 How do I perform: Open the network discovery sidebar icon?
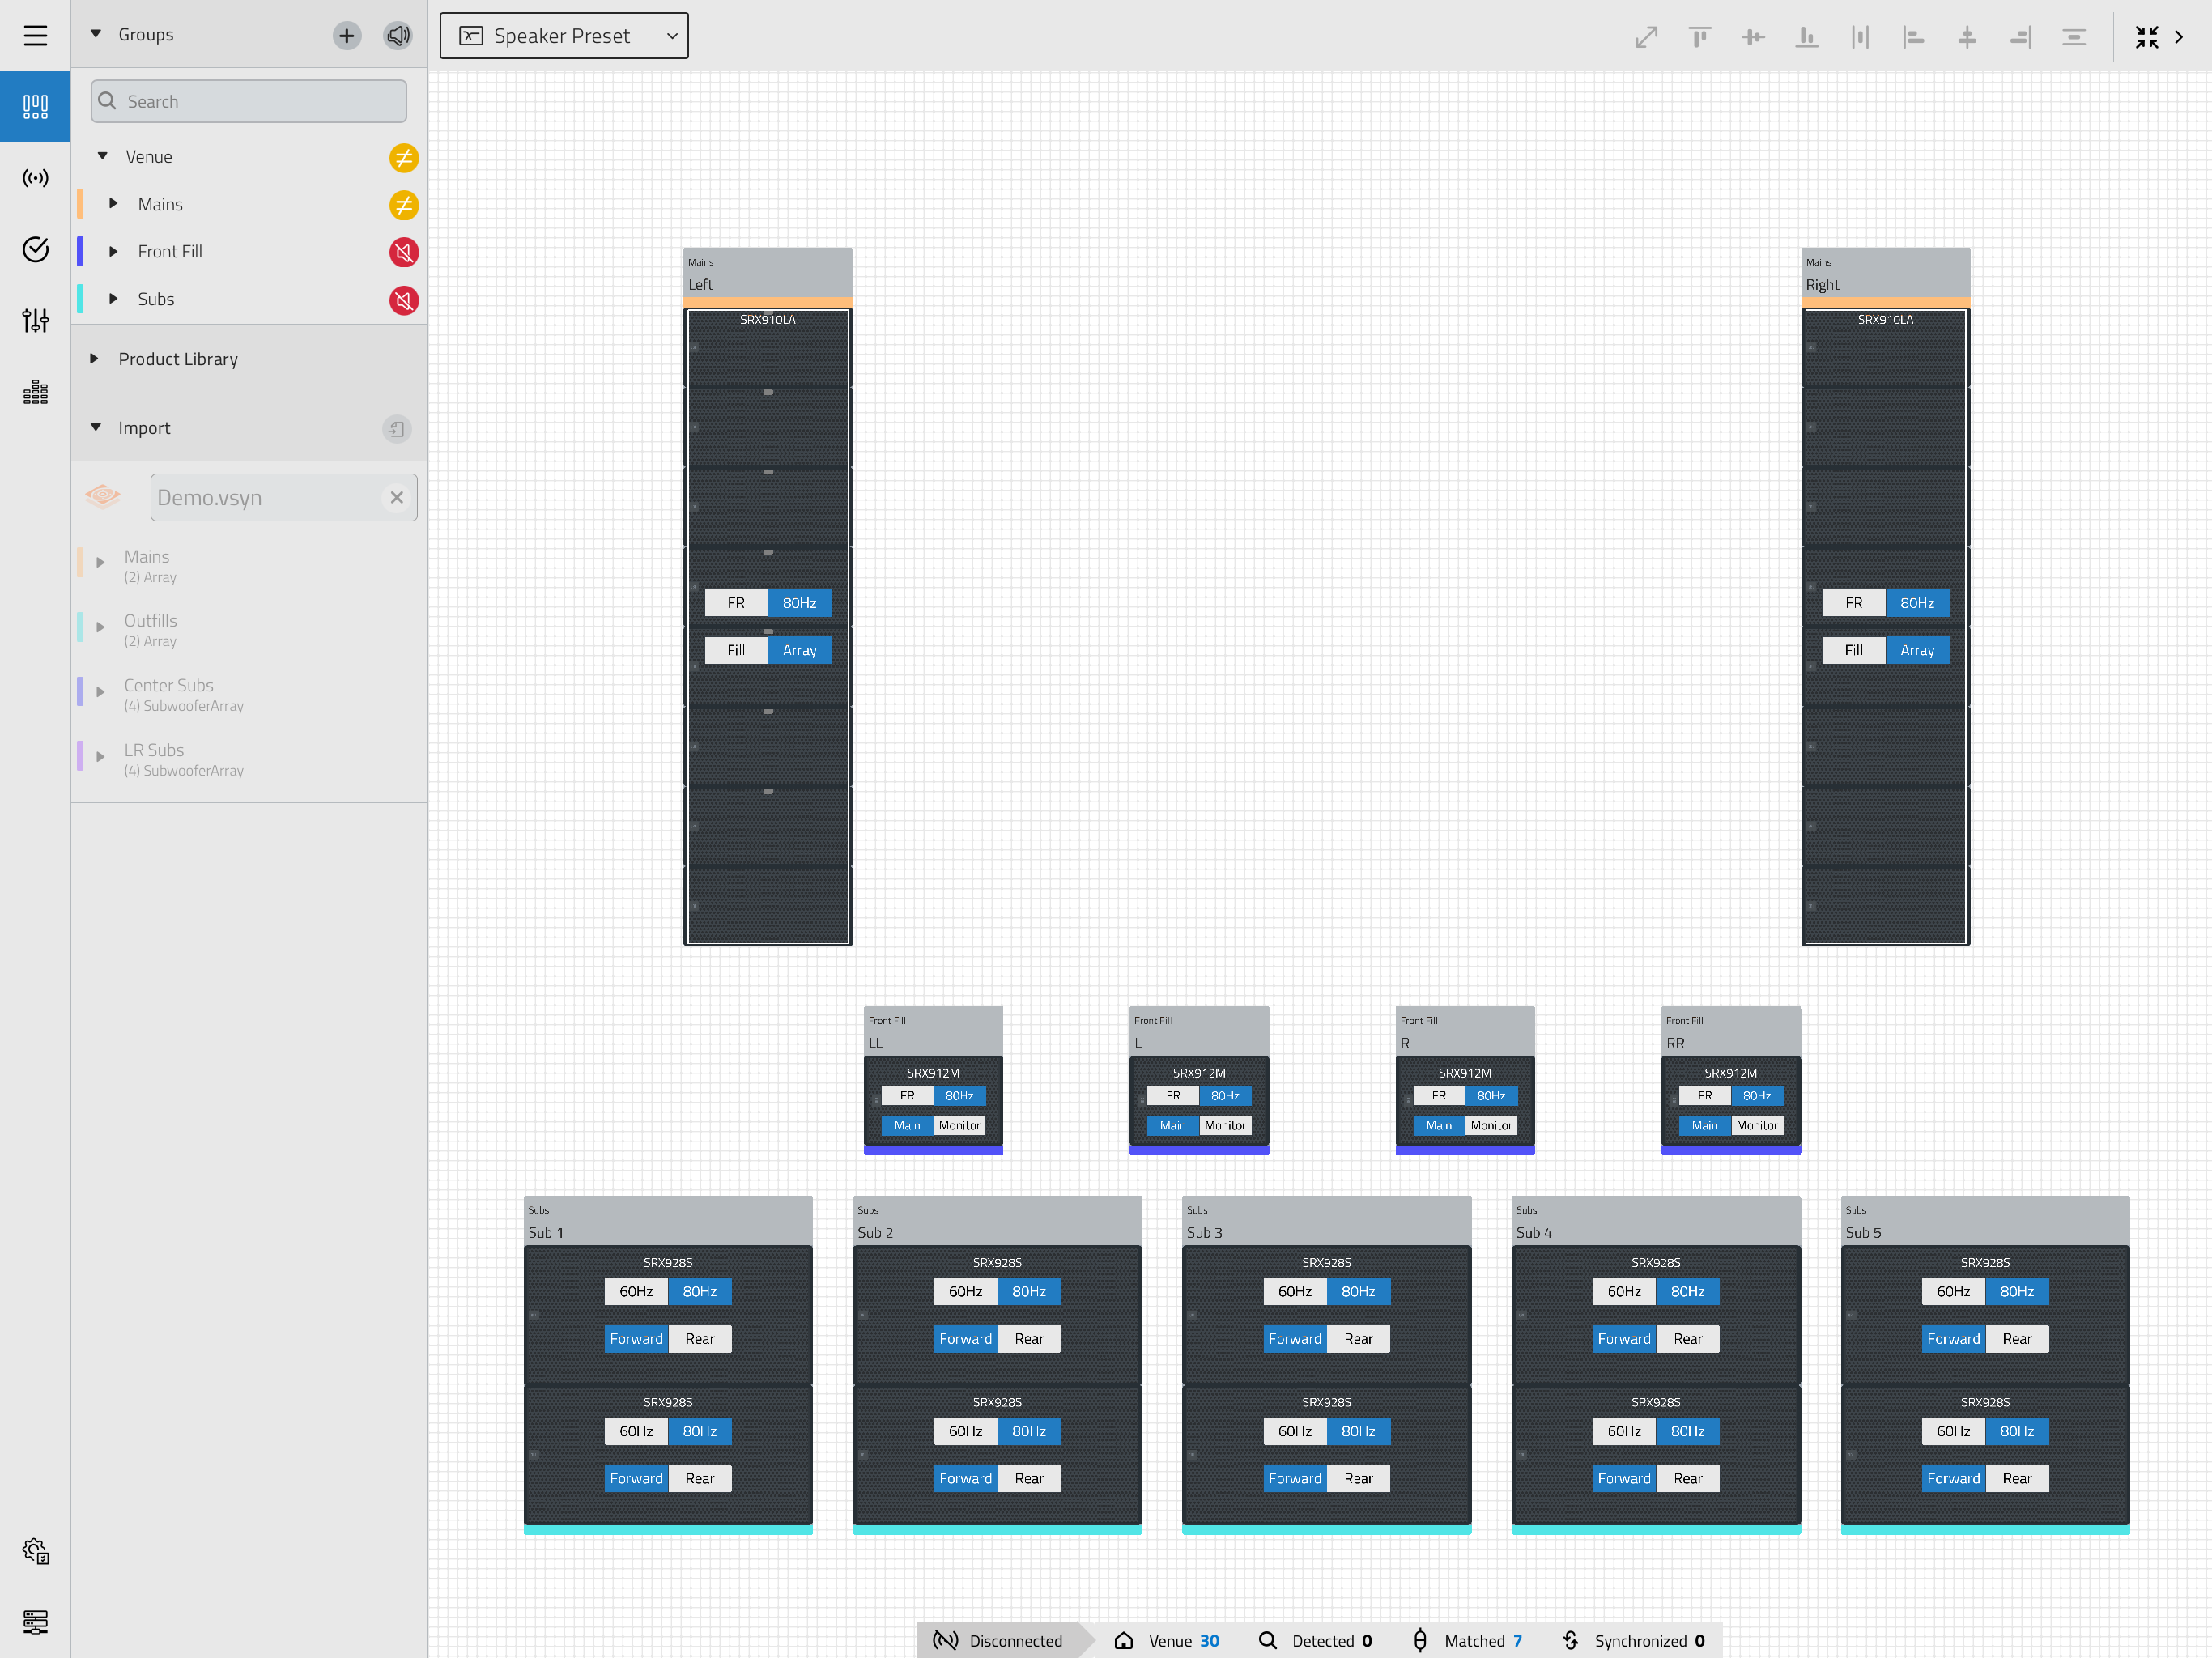pos(35,178)
